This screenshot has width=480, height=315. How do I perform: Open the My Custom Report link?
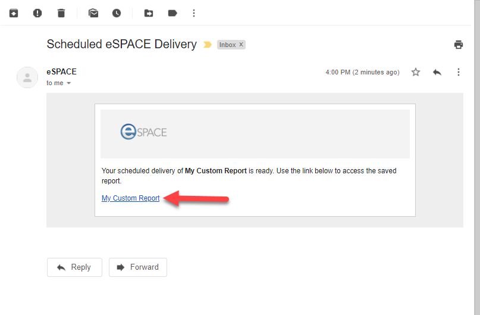(131, 198)
